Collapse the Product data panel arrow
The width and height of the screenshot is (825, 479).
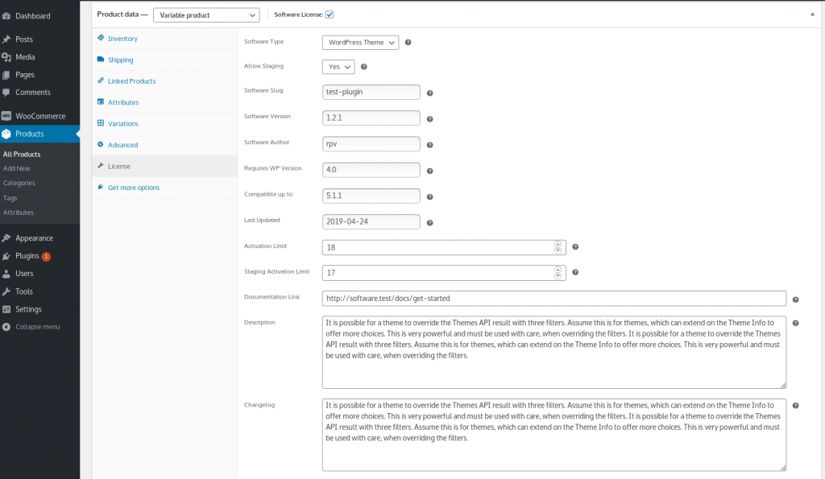coord(812,14)
